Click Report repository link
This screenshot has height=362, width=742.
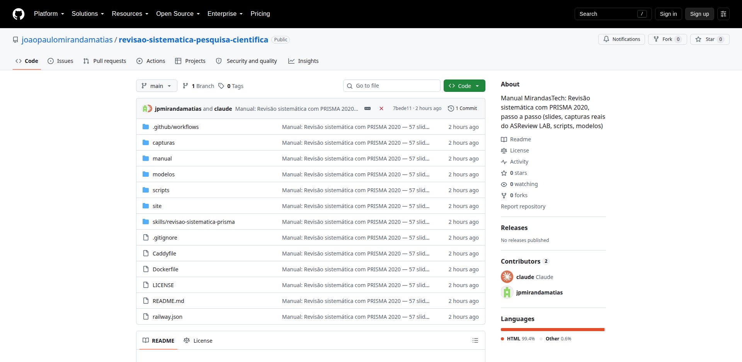(x=523, y=206)
